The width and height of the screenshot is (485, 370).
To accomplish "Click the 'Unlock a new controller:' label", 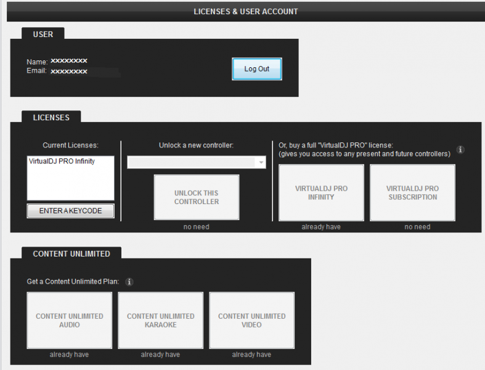I will point(196,145).
